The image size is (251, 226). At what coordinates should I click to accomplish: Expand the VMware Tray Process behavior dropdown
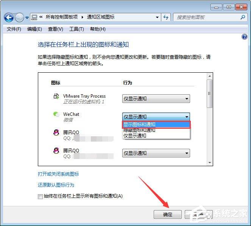156,99
